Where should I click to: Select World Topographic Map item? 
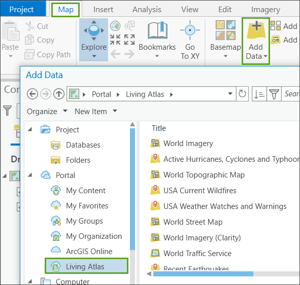pos(197,175)
